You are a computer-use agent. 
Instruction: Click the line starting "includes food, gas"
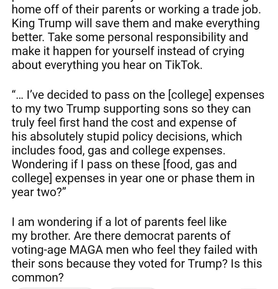pos(119,150)
